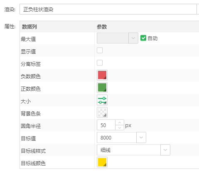Increase 圆角半径 with the up arrow

point(120,123)
